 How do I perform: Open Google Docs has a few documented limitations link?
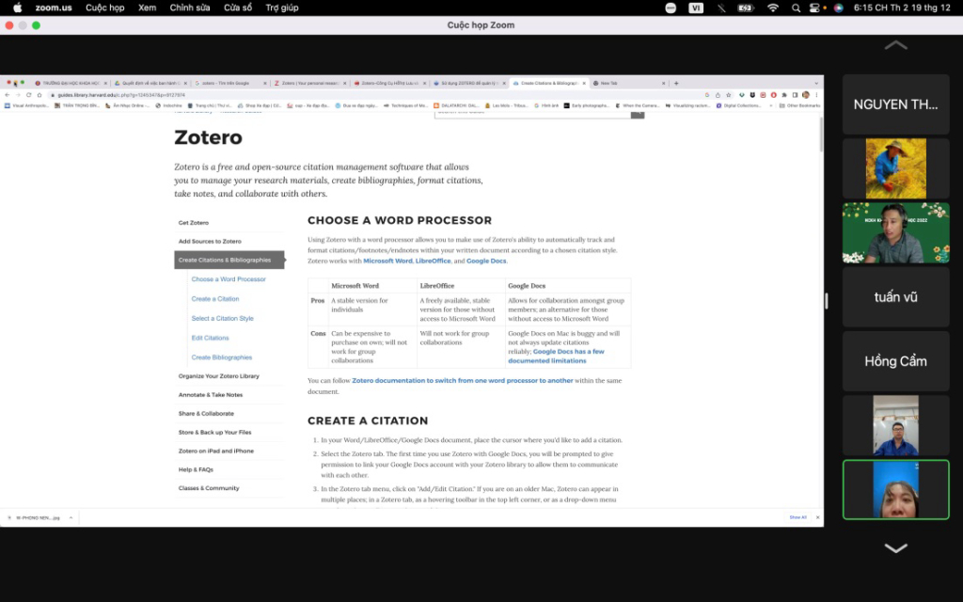556,356
